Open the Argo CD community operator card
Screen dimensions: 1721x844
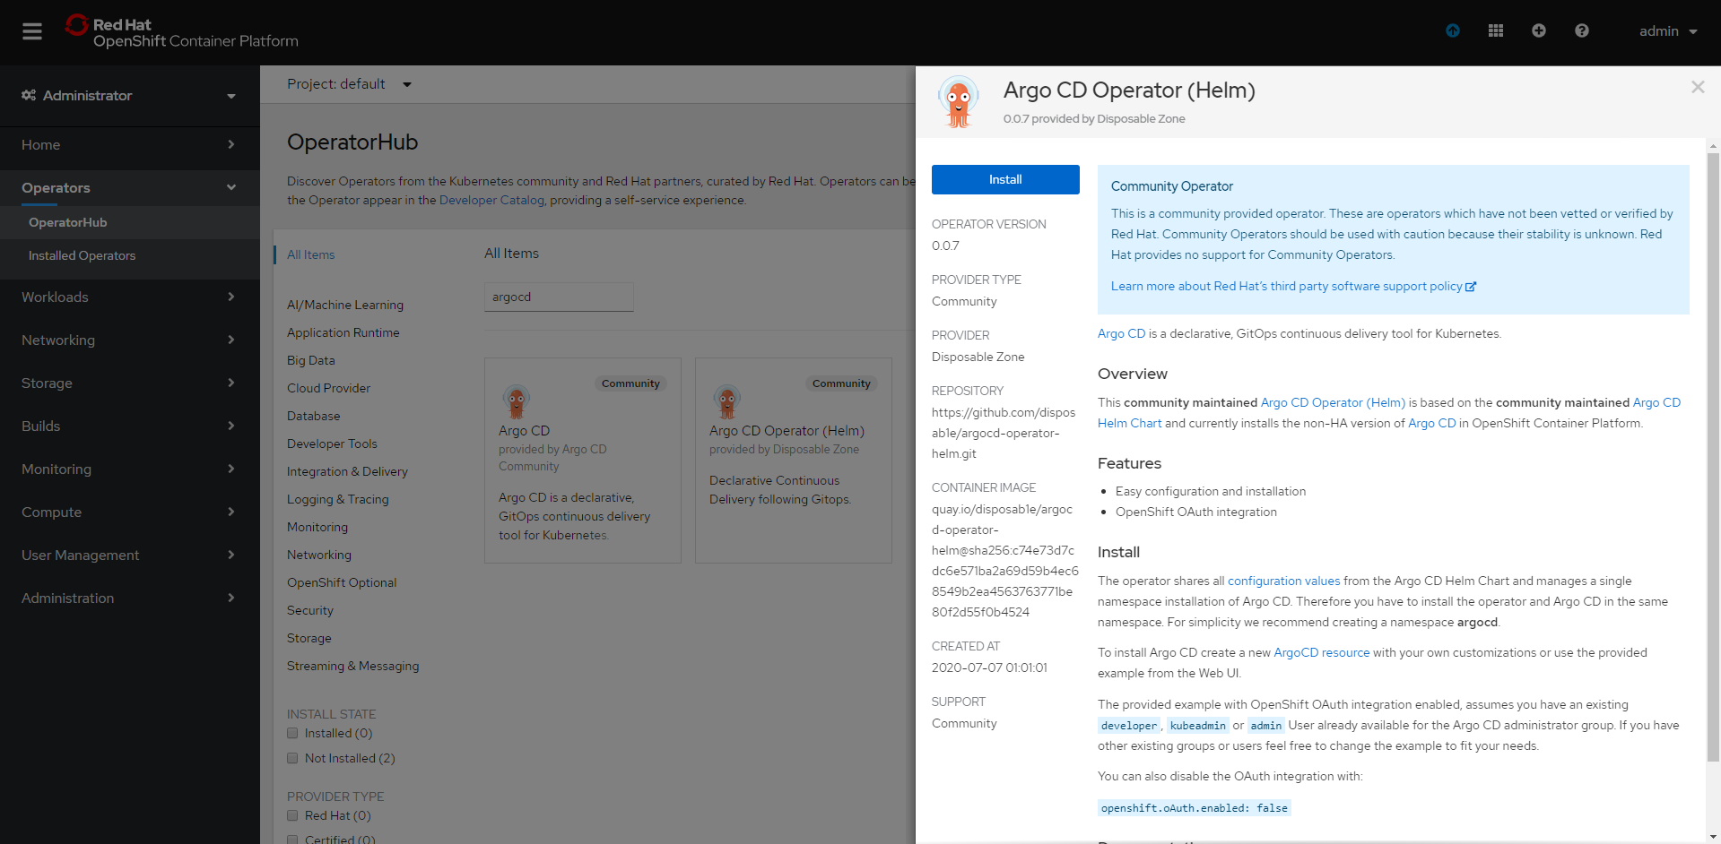pyautogui.click(x=583, y=461)
